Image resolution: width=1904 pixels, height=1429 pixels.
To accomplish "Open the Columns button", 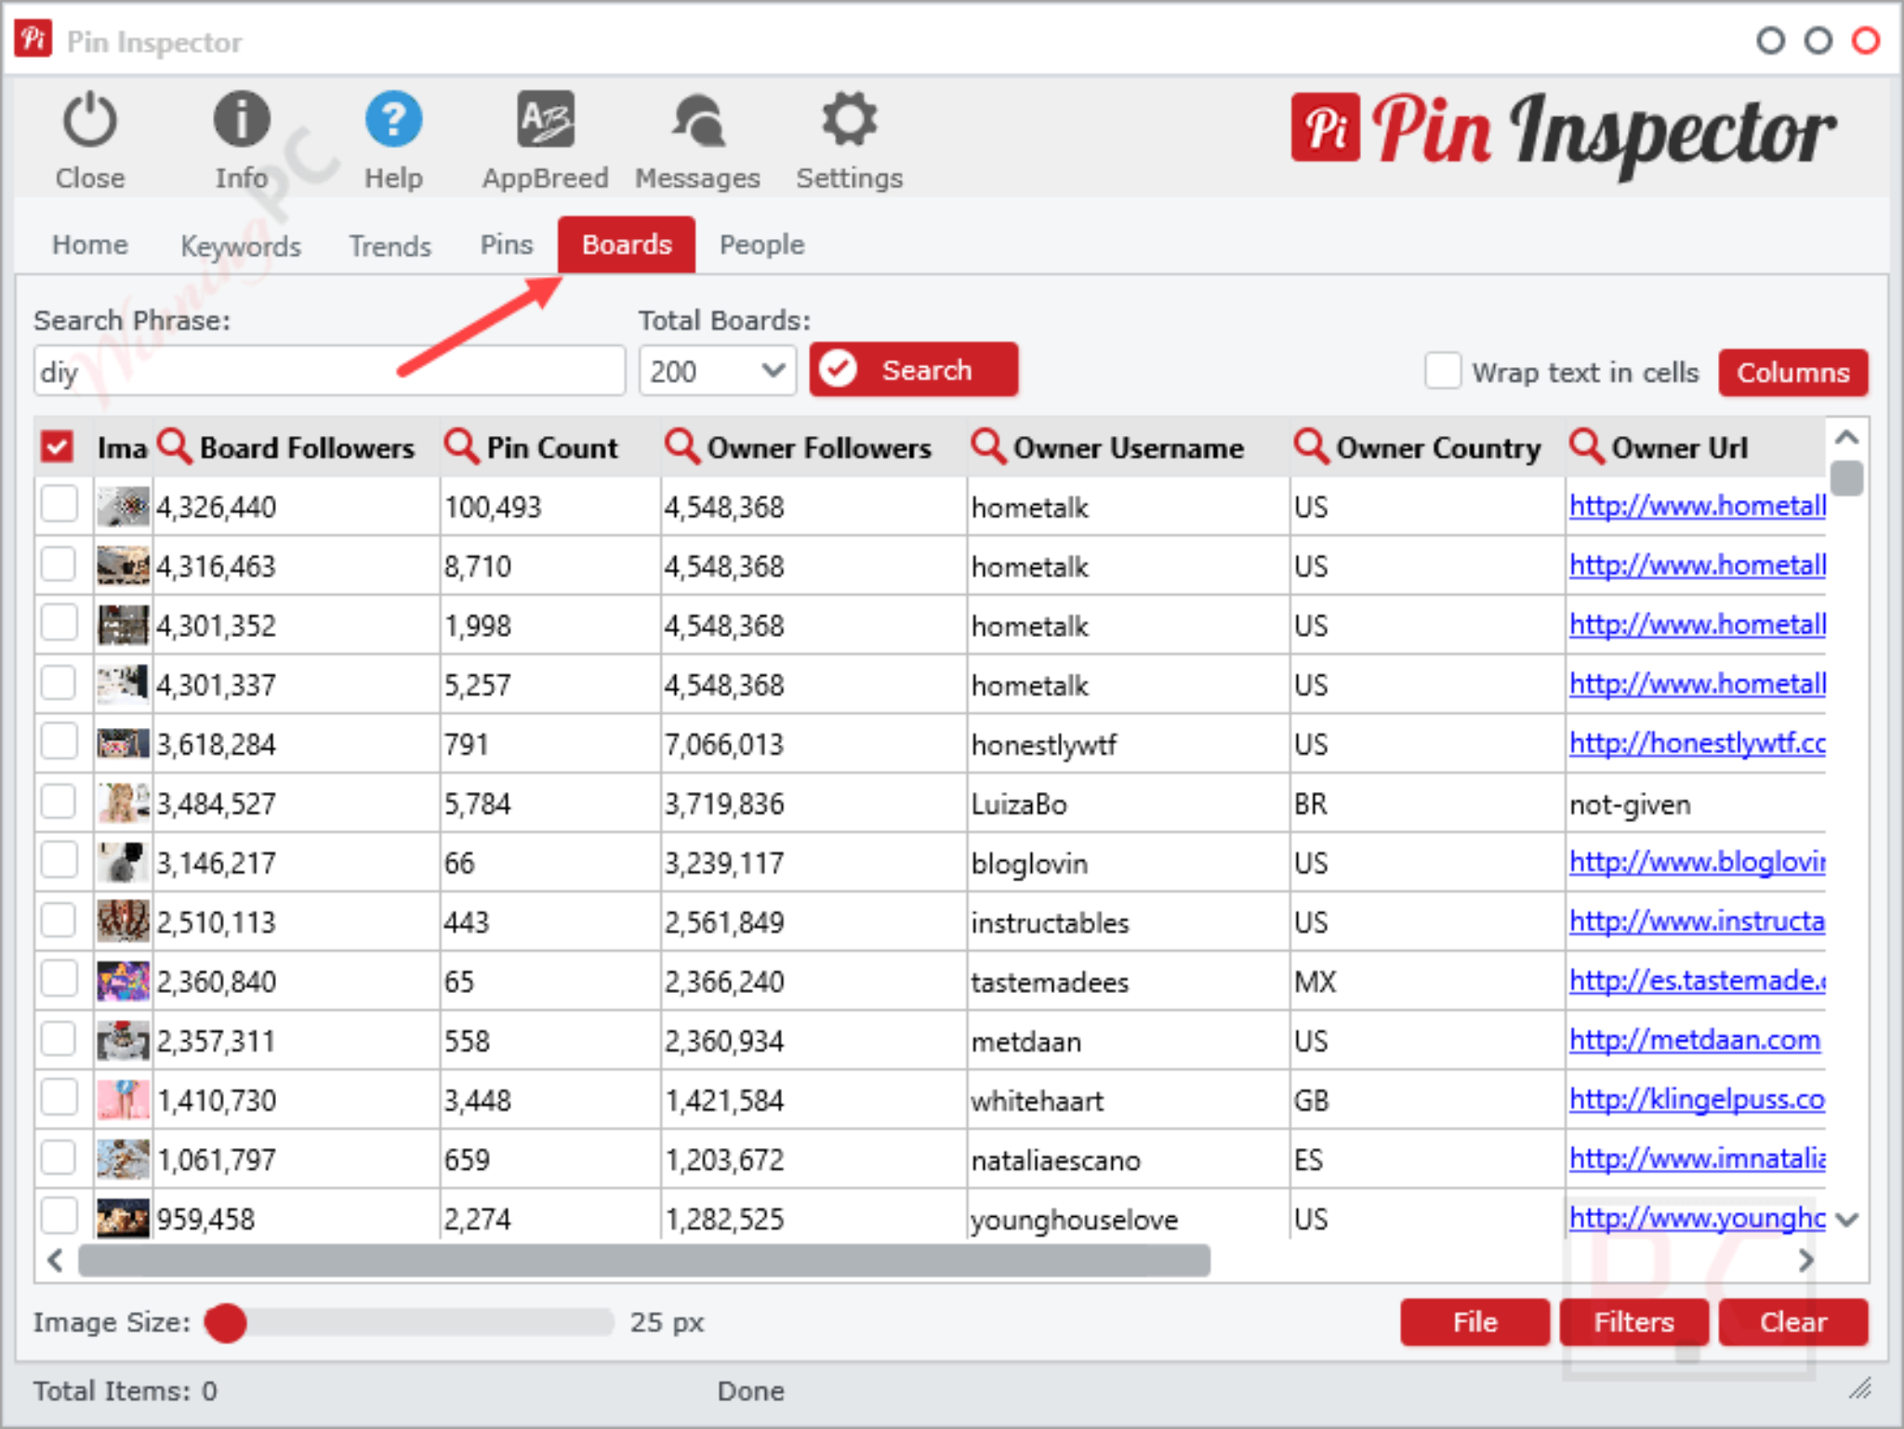I will [1792, 372].
